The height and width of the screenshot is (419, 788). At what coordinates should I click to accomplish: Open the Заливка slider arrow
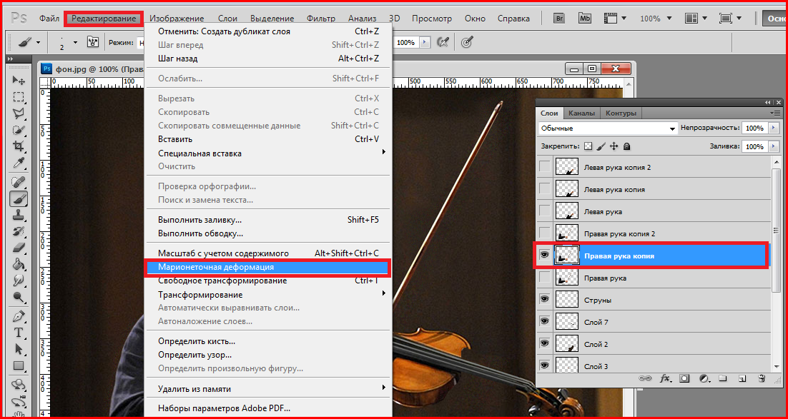(773, 146)
